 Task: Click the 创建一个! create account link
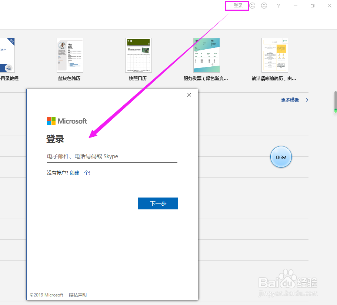pos(80,172)
